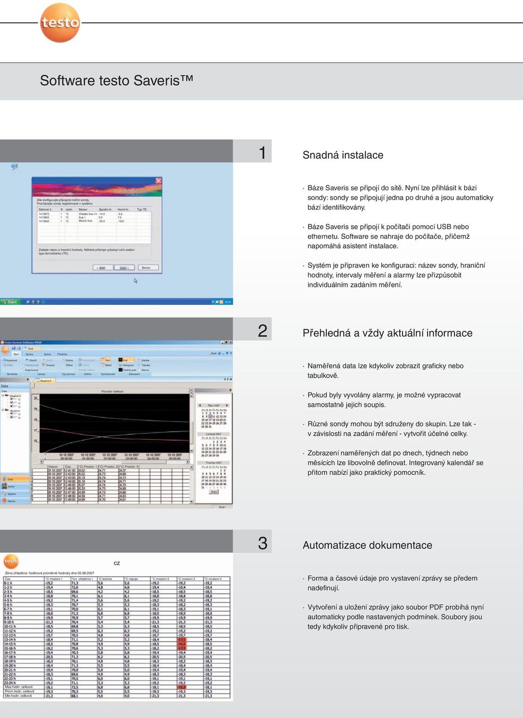Click the Kopírovat copy icon
This screenshot has height=718, width=523.
coord(4,360)
